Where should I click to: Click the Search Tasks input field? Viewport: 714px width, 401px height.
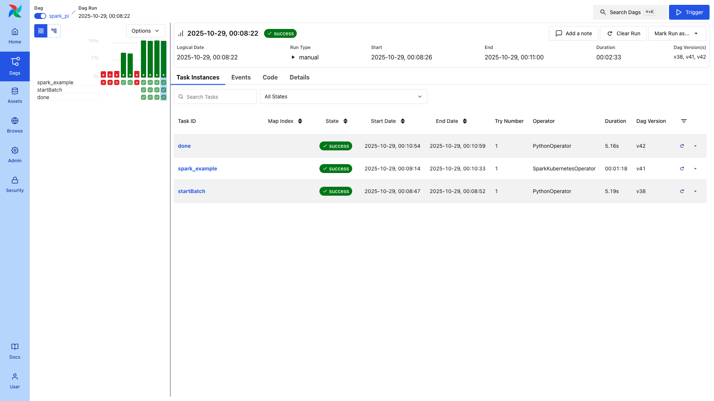pos(215,97)
